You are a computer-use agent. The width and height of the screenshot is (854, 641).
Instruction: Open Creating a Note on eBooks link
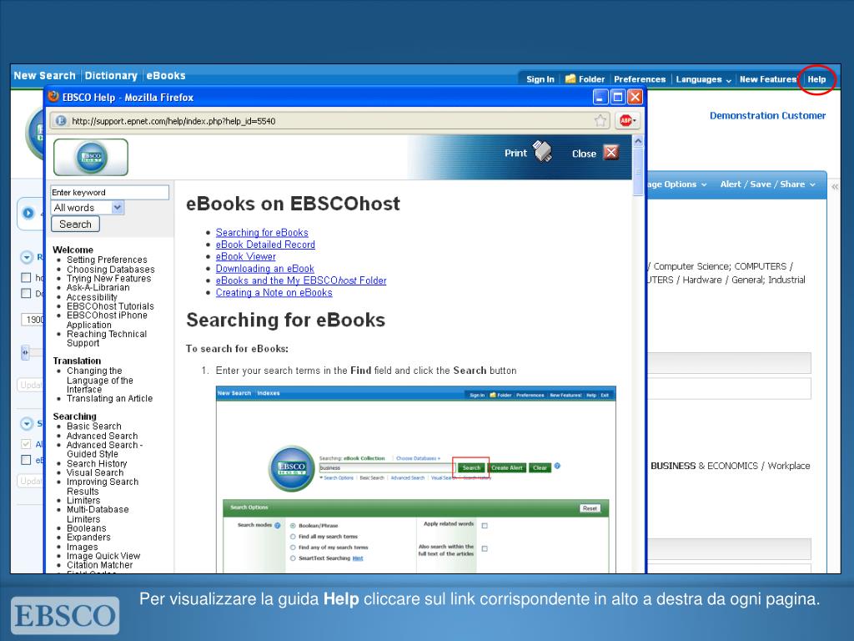274,293
